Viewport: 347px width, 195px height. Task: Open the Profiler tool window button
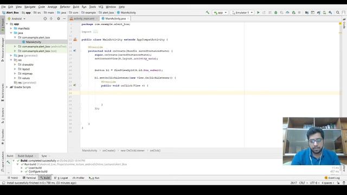click(x=79, y=178)
